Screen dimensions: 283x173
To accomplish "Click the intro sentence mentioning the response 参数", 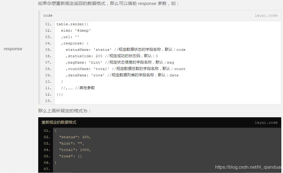I will click(x=109, y=3).
